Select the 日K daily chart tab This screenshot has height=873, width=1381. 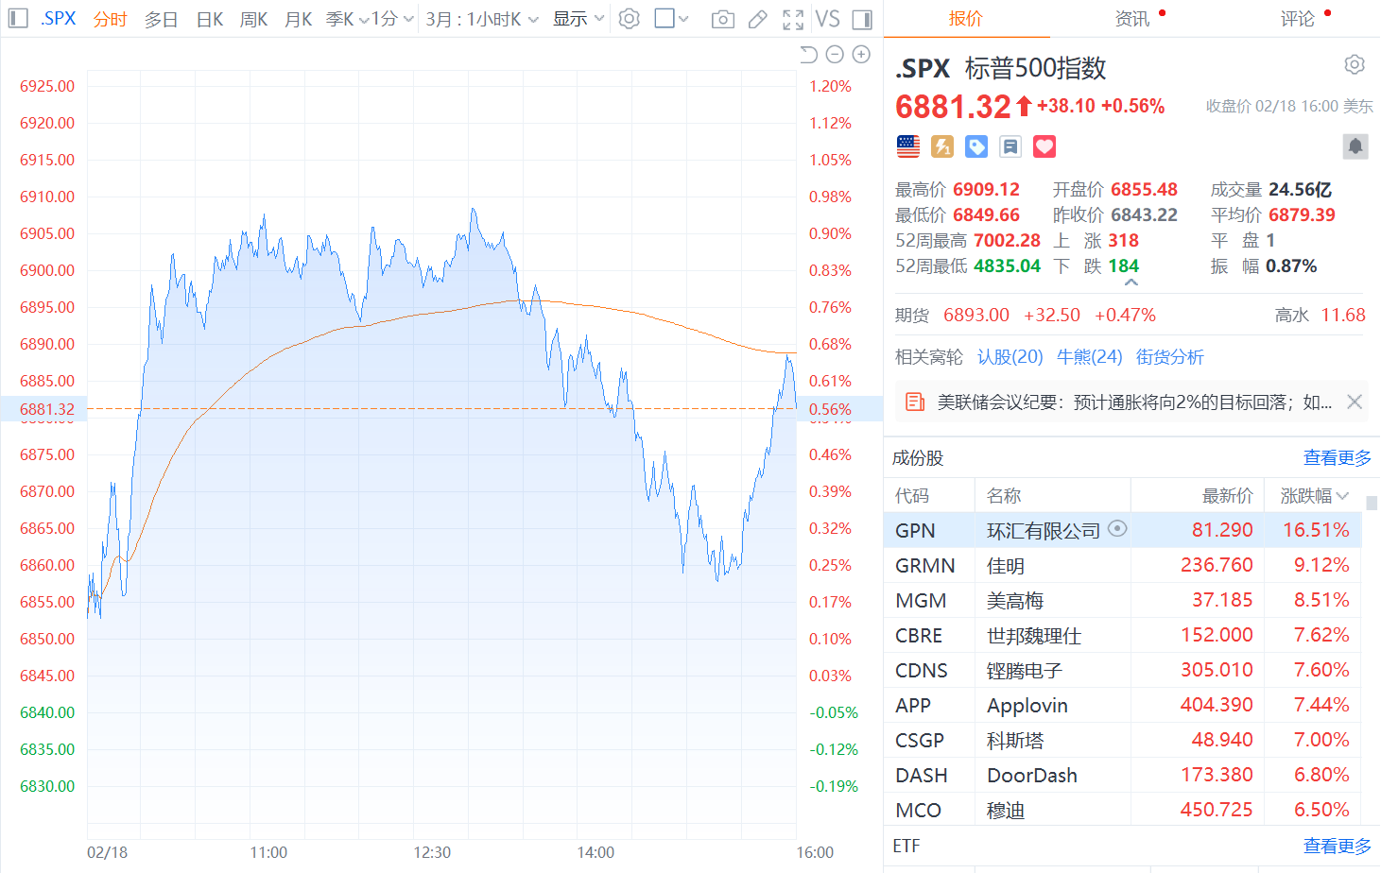210,19
